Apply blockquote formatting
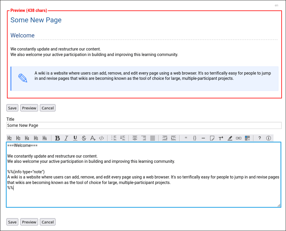The height and width of the screenshot is (231, 286). (186, 138)
